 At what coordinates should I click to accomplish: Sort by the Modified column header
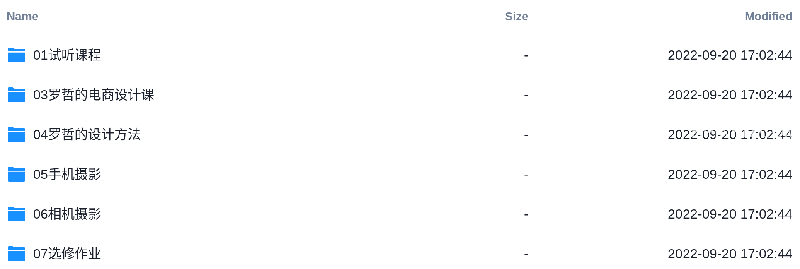pos(768,17)
